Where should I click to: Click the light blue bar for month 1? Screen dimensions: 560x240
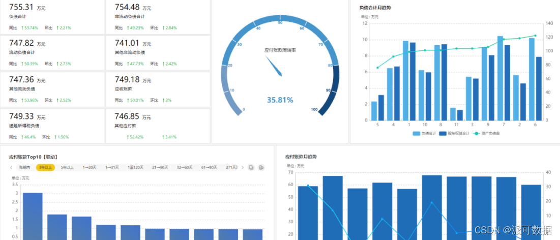pyautogui.click(x=405, y=81)
